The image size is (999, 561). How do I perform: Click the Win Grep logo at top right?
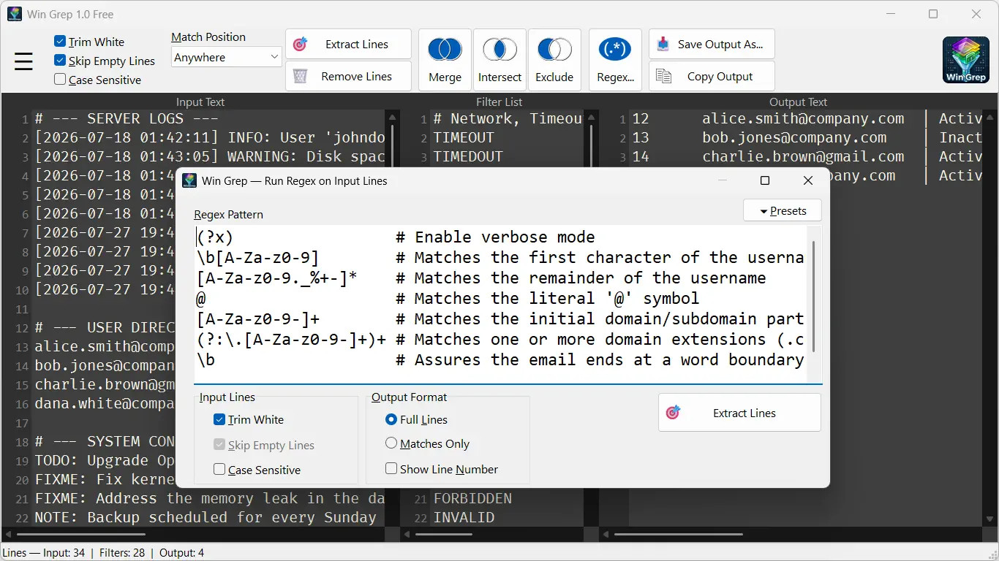tap(966, 60)
